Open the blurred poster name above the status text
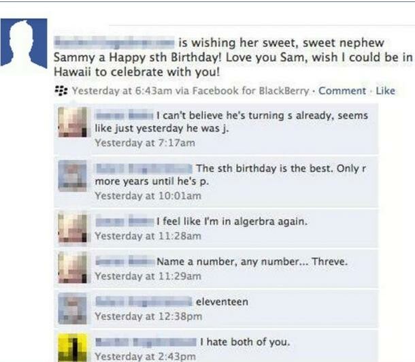Image resolution: width=415 pixels, height=362 pixels. (114, 43)
